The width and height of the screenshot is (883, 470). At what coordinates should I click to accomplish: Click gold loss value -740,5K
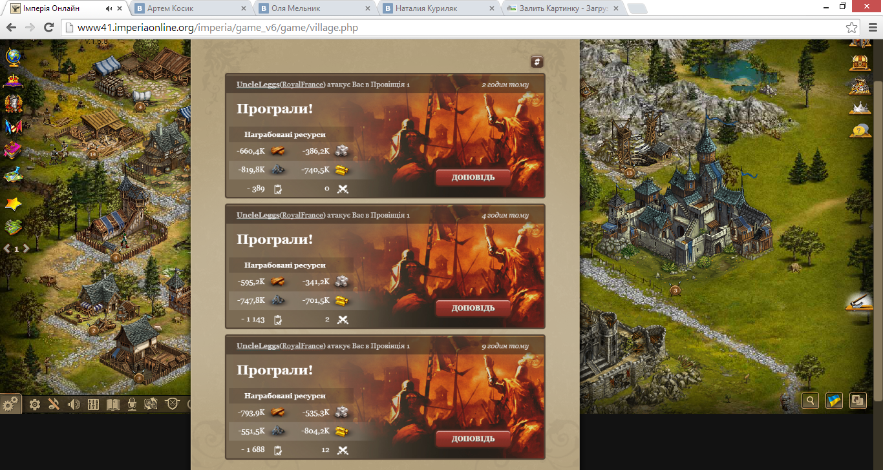tap(315, 170)
